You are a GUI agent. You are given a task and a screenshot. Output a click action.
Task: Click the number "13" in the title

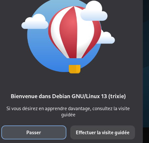click(x=104, y=96)
